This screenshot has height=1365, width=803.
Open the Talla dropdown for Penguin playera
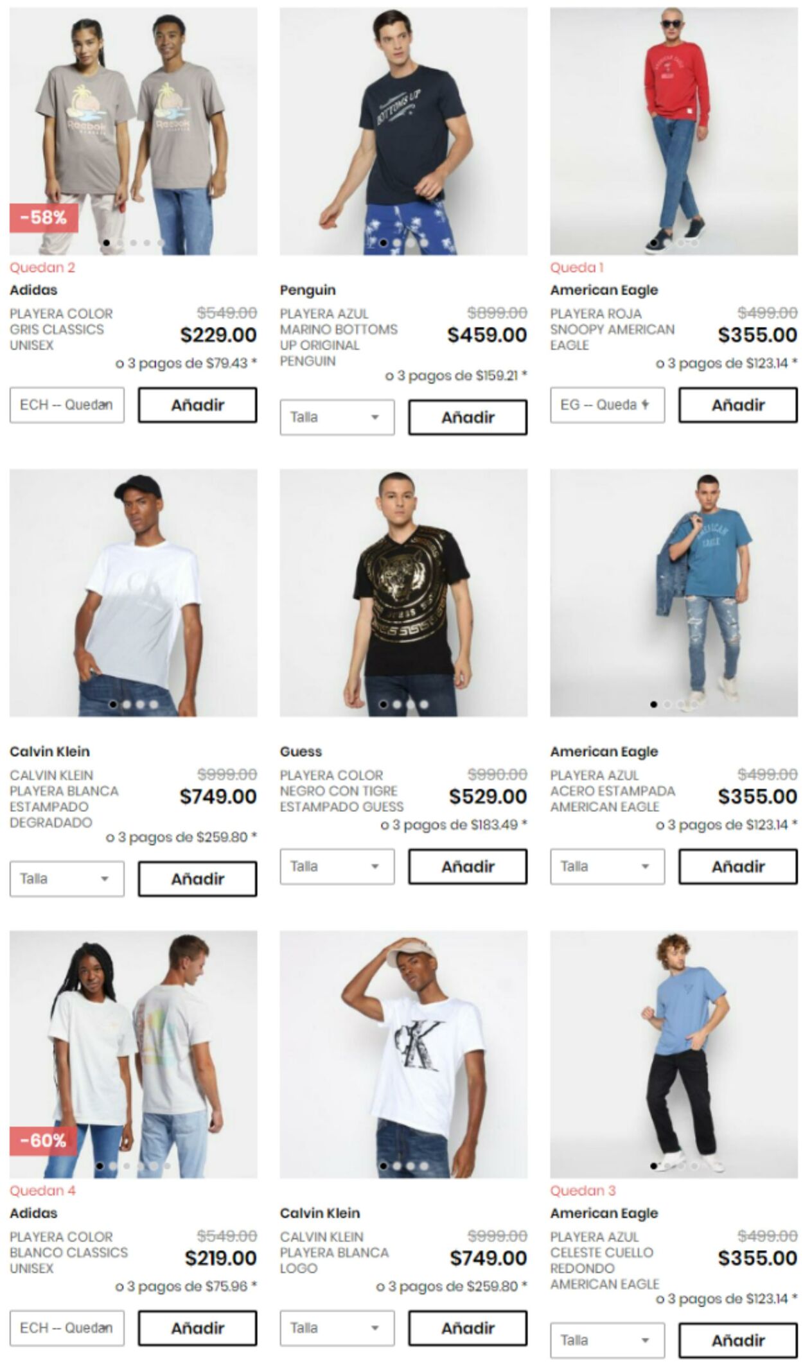point(337,417)
